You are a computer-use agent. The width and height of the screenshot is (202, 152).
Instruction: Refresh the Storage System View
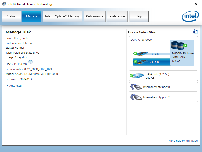coord(196,32)
